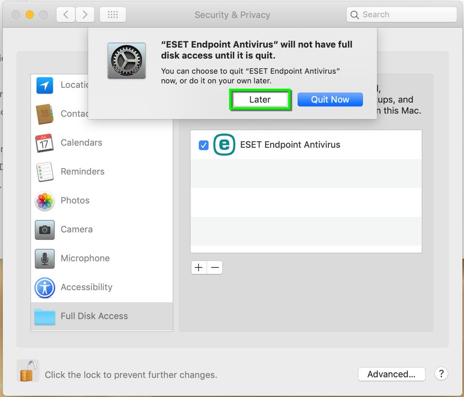
Task: Click the ESET Endpoint Antivirus app icon
Action: click(224, 145)
